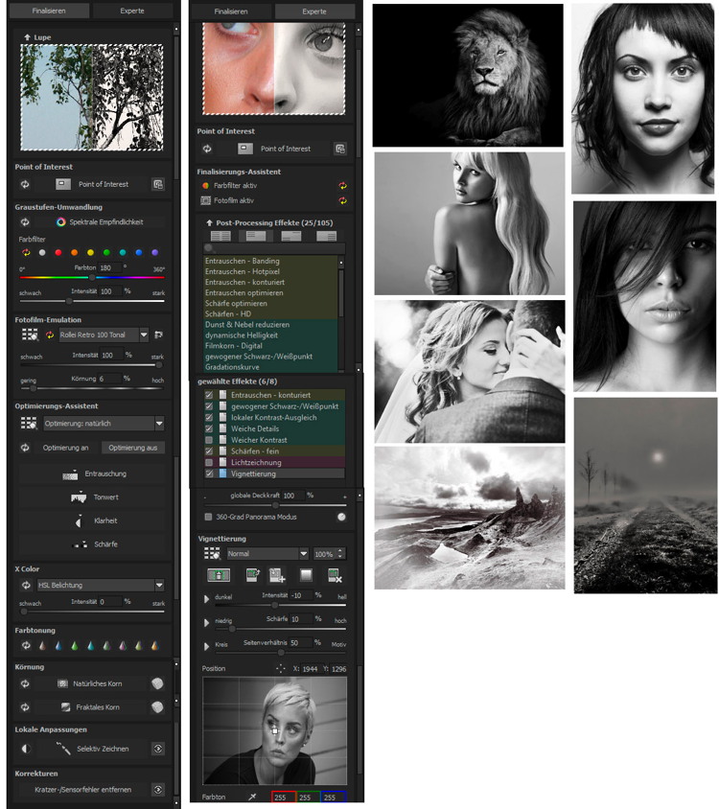Open the Rollei Retro 100 Tonal dropdown
This screenshot has width=719, height=809.
tap(145, 335)
